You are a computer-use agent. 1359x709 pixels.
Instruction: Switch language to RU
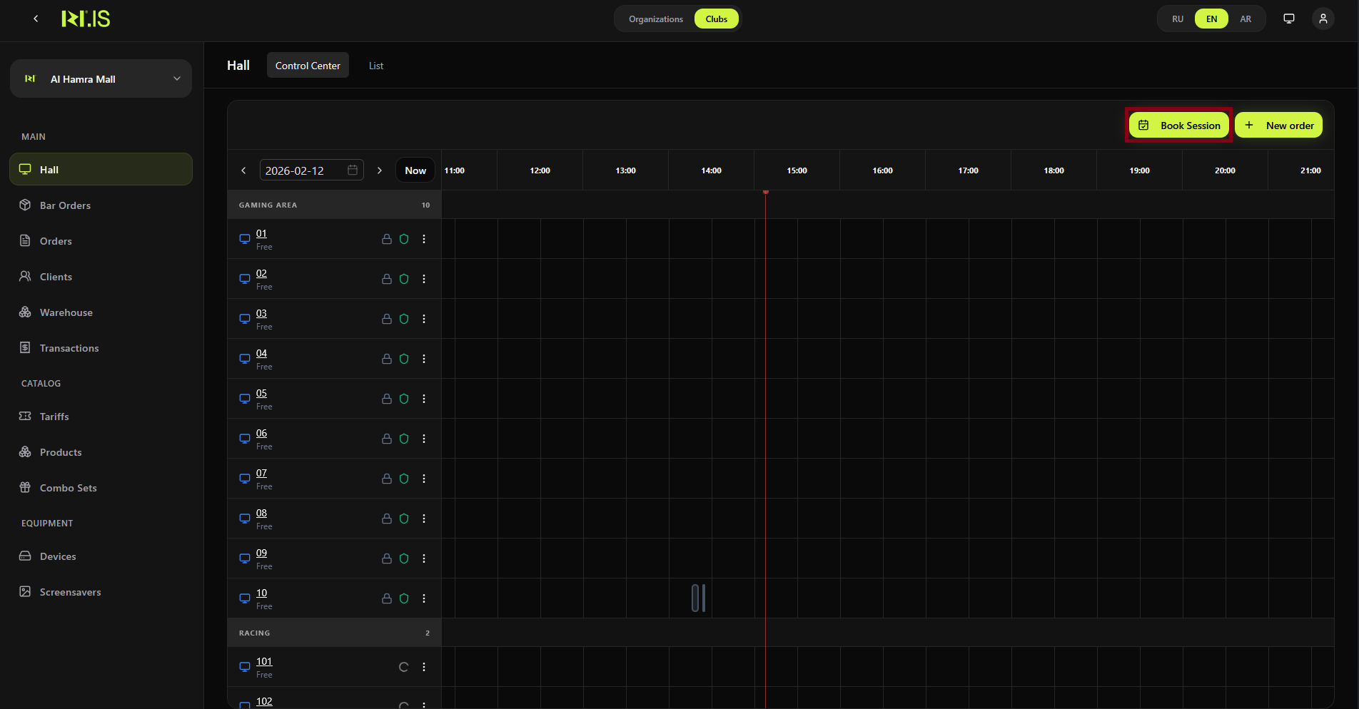click(1177, 19)
